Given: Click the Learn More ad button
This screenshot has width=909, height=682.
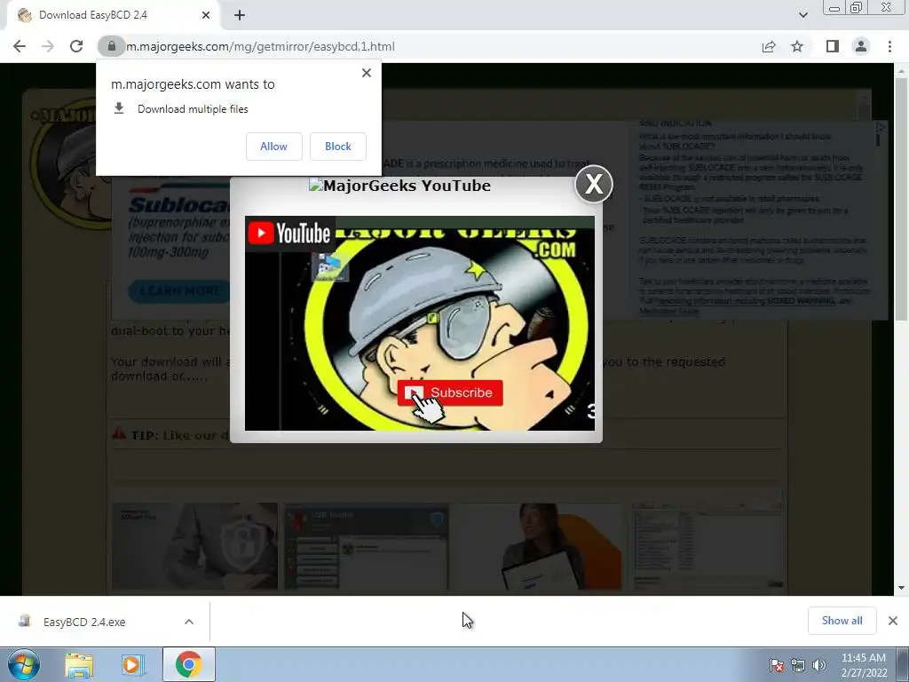Looking at the screenshot, I should pyautogui.click(x=179, y=290).
